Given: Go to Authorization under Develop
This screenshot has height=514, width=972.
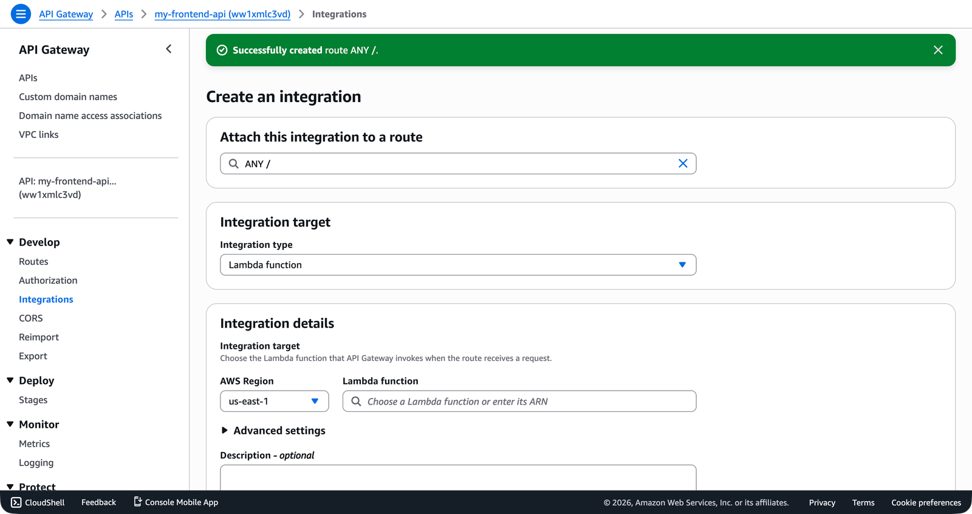Looking at the screenshot, I should [48, 280].
